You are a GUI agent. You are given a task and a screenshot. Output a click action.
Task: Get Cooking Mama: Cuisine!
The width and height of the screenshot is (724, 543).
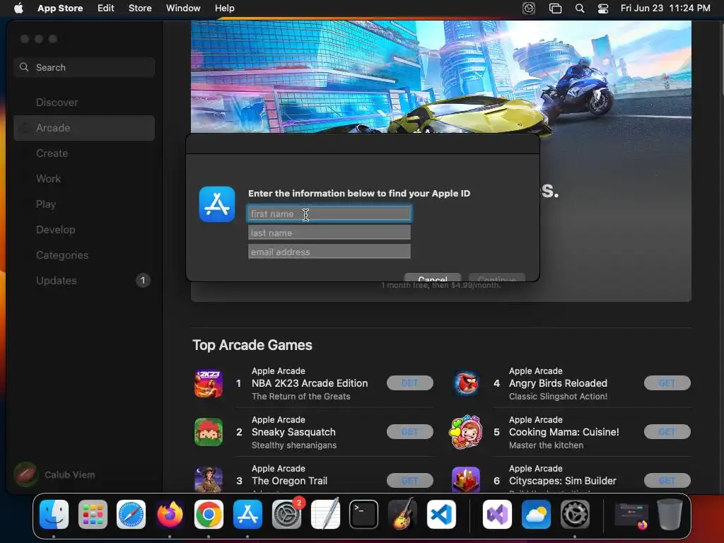[x=667, y=432]
